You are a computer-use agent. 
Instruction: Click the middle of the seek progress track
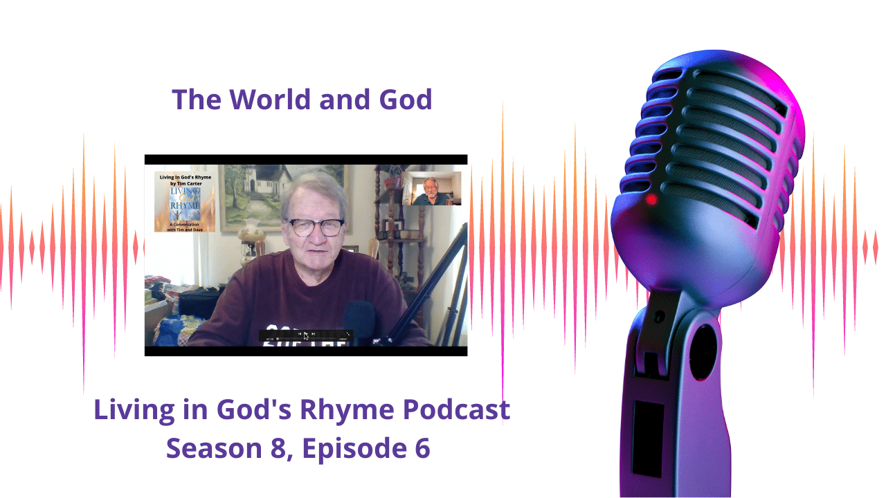pyautogui.click(x=308, y=340)
